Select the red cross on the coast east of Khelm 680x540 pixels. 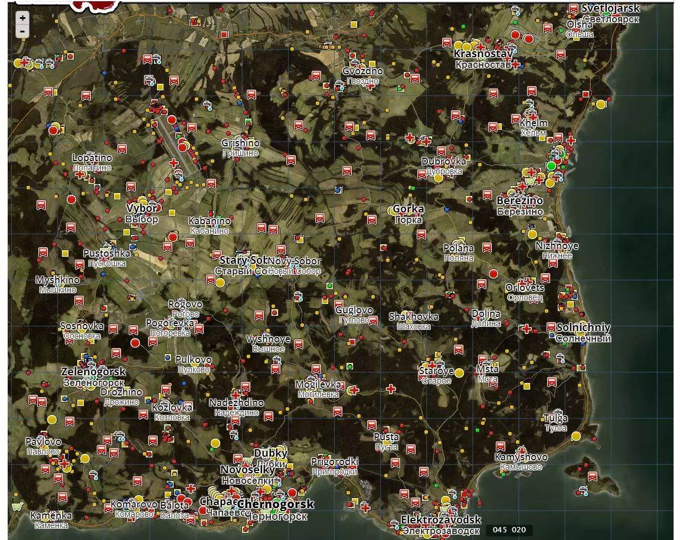(571, 140)
